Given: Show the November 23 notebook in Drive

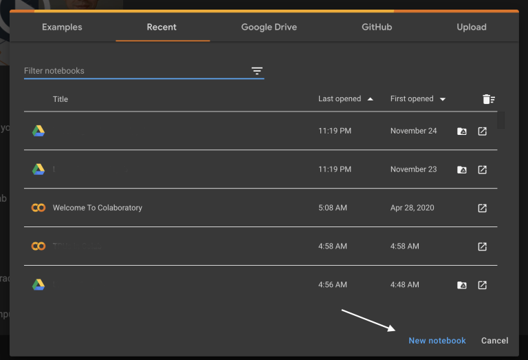Looking at the screenshot, I should [x=462, y=169].
